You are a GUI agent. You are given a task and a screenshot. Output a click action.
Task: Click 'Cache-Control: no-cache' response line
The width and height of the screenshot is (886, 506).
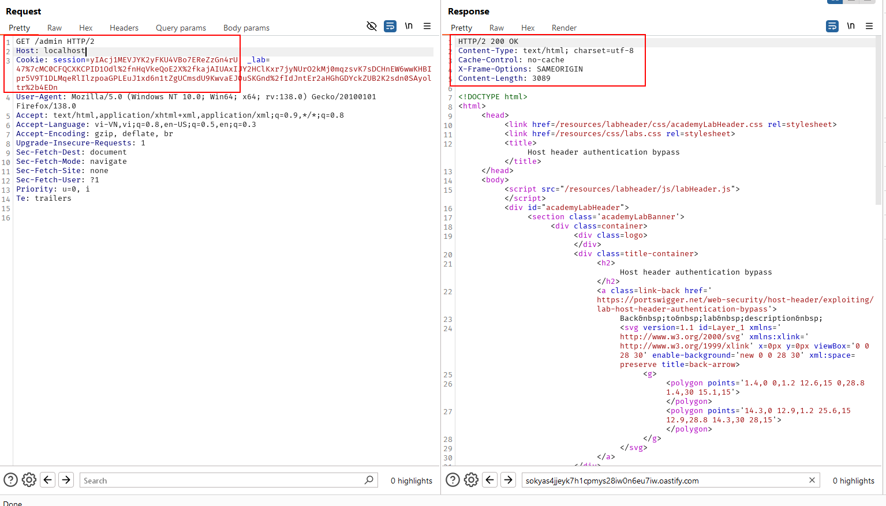pos(511,60)
